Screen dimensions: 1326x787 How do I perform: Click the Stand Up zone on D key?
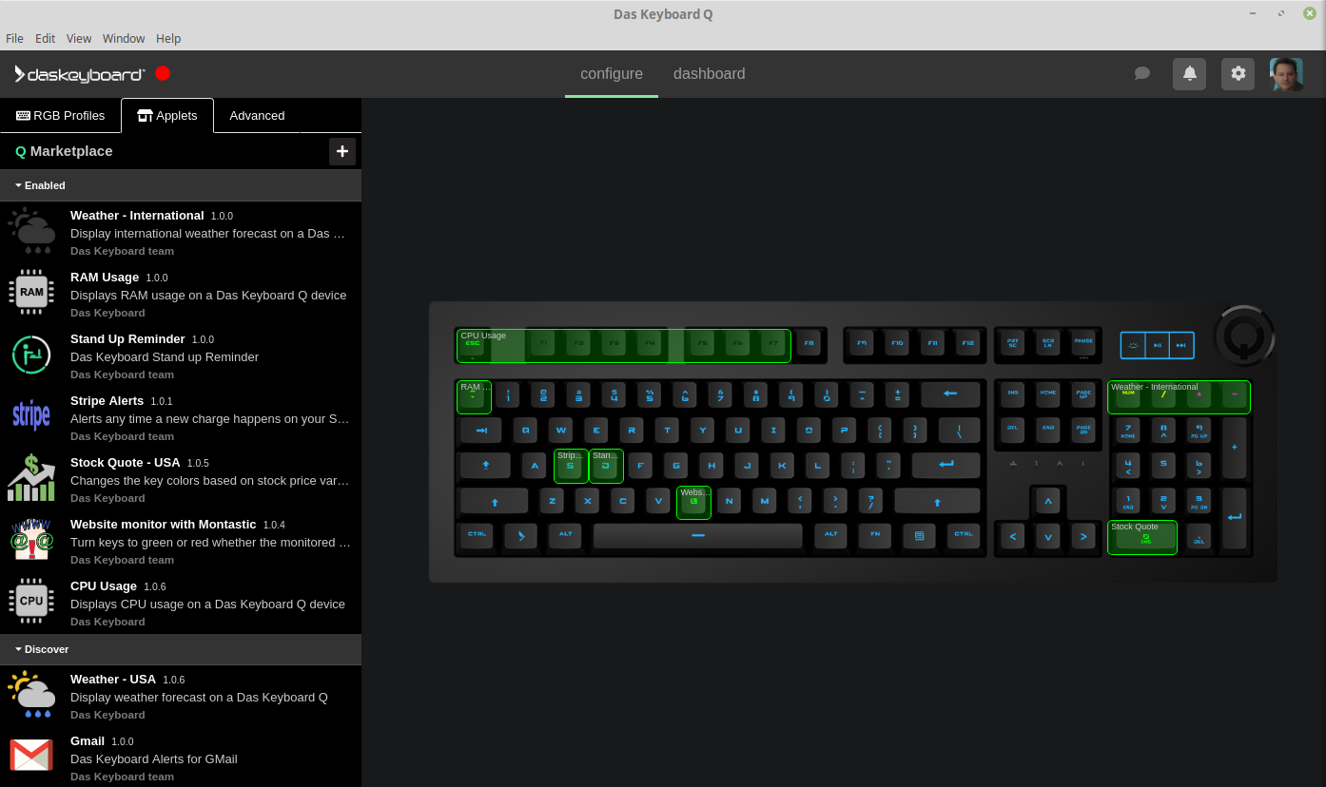coord(606,466)
